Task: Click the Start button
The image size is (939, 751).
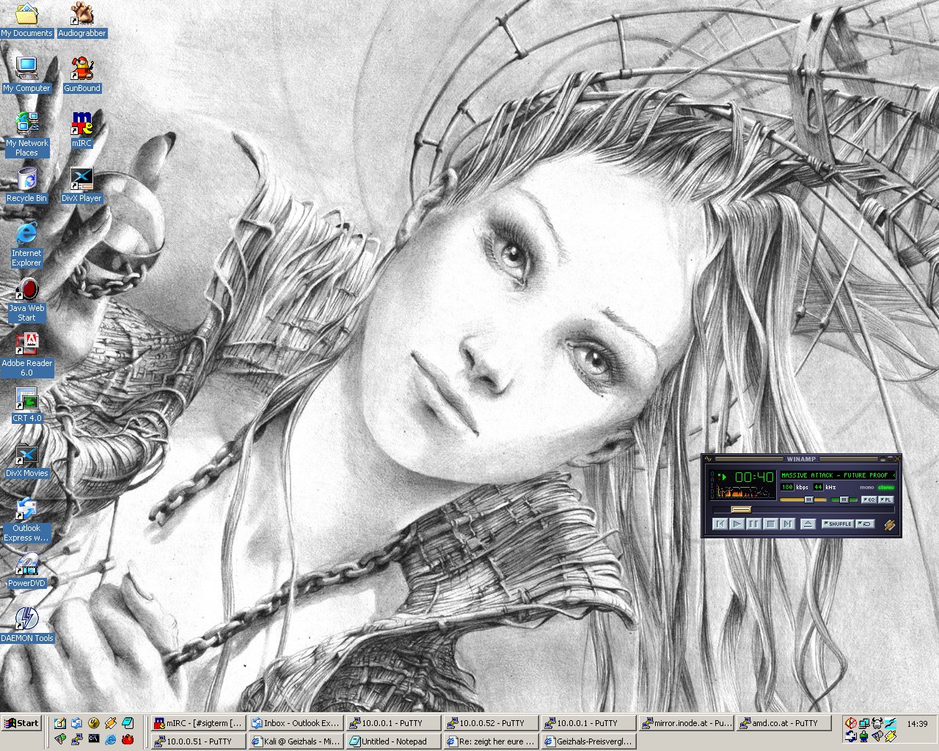Action: point(21,723)
